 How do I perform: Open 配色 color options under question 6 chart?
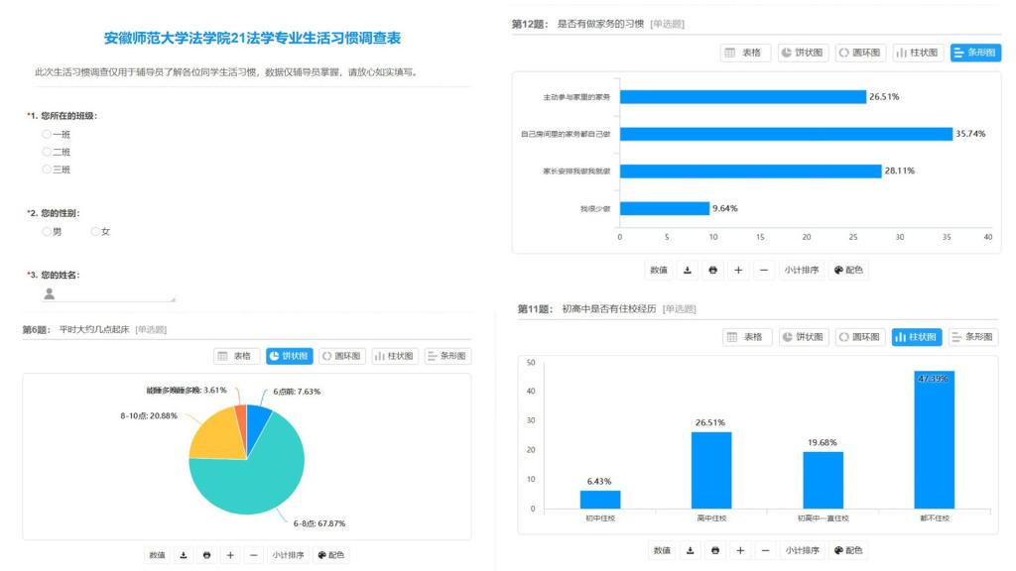[x=331, y=555]
